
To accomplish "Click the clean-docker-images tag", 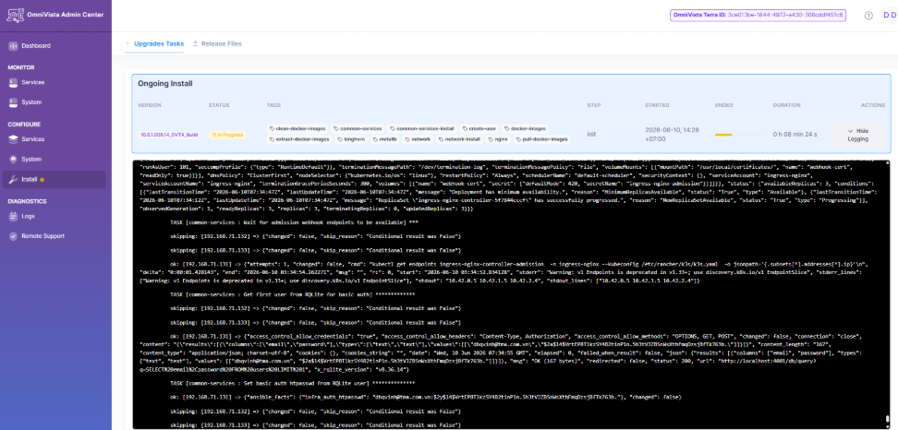I will (x=298, y=128).
